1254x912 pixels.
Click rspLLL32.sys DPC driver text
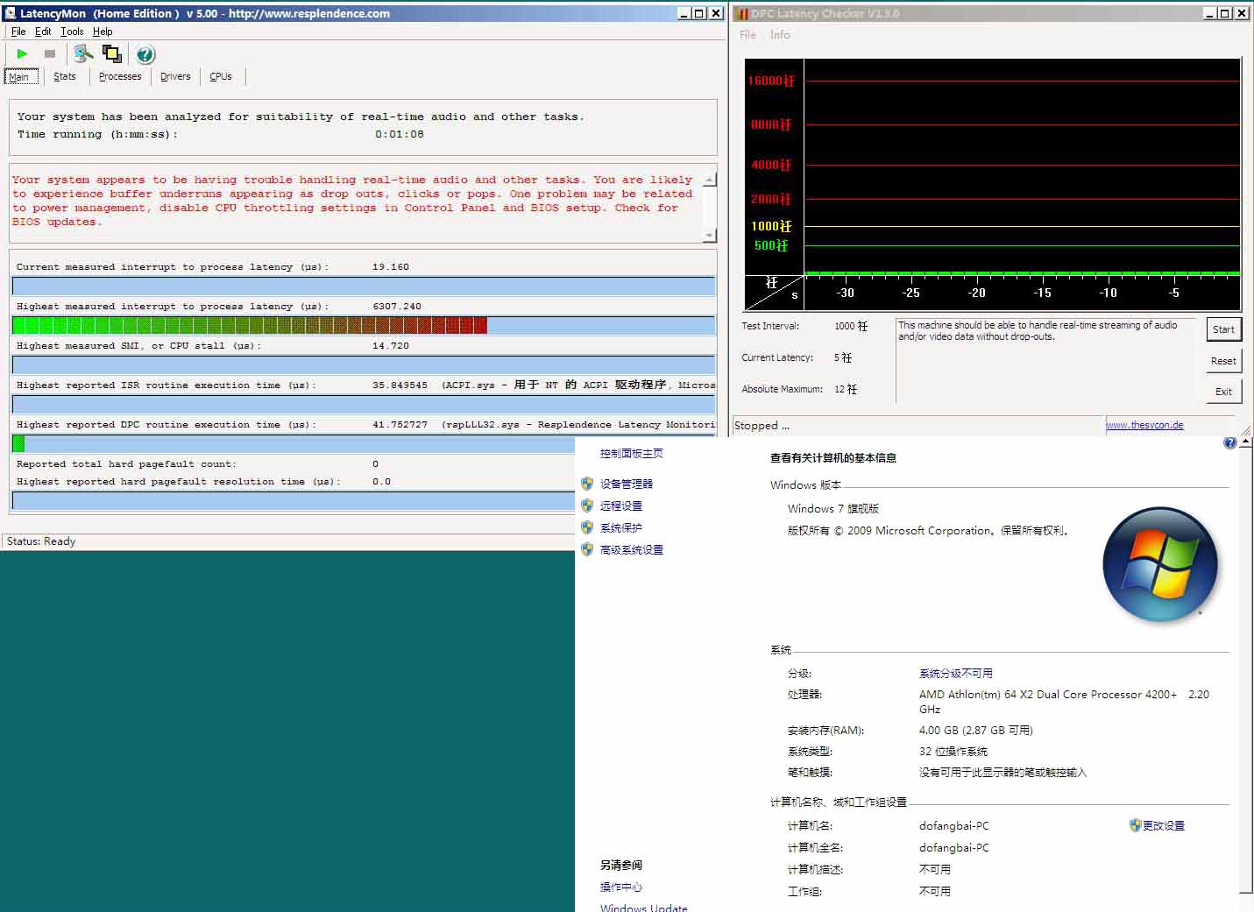tap(578, 424)
